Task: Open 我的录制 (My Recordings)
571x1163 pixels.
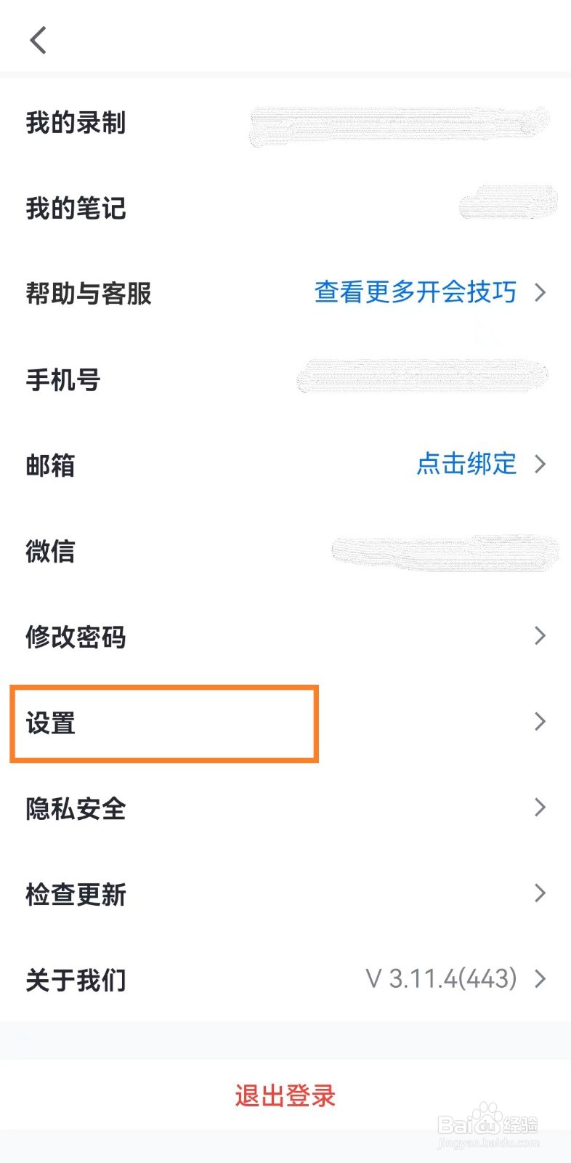Action: coord(75,124)
